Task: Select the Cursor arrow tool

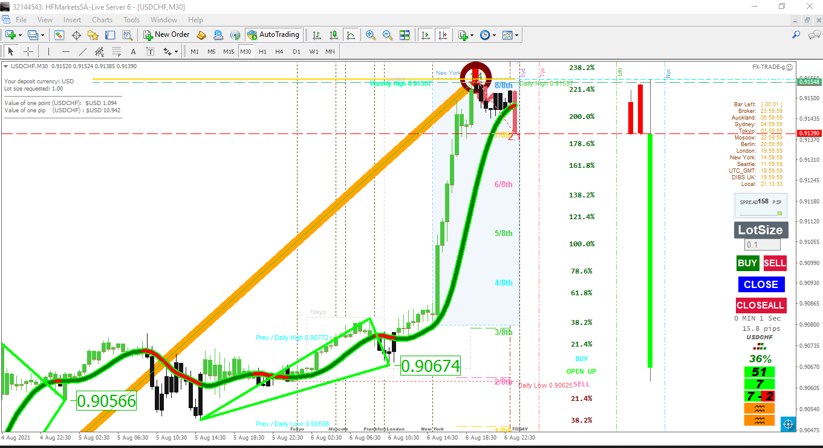Action: [10, 51]
